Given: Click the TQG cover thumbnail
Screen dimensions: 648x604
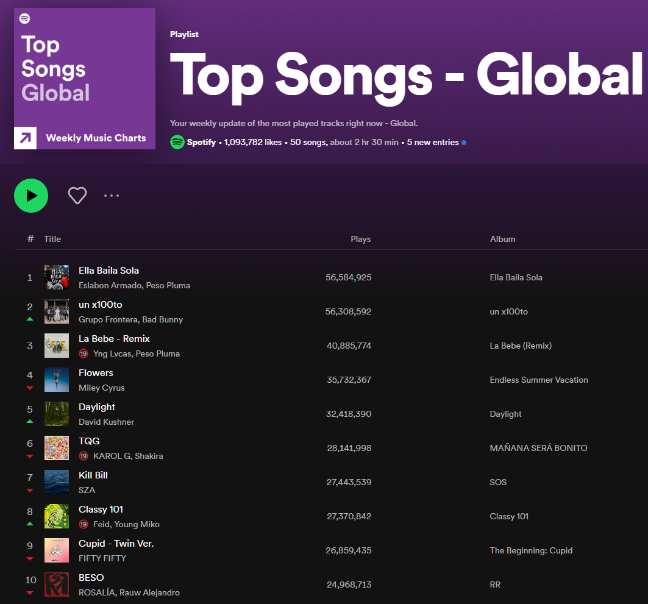Looking at the screenshot, I should (57, 448).
